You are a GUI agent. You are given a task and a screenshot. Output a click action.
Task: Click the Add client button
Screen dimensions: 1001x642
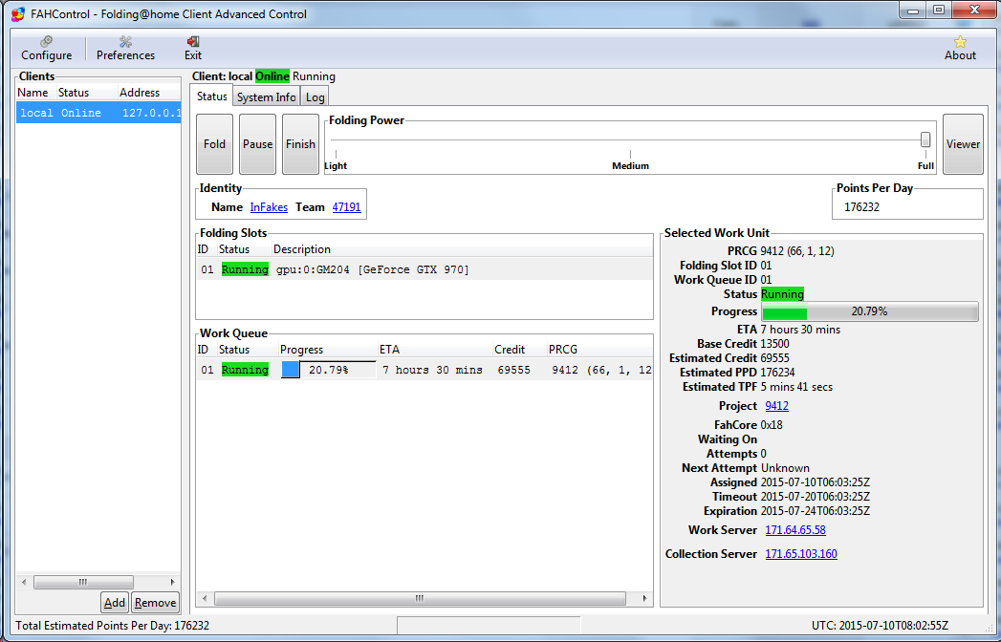point(115,603)
